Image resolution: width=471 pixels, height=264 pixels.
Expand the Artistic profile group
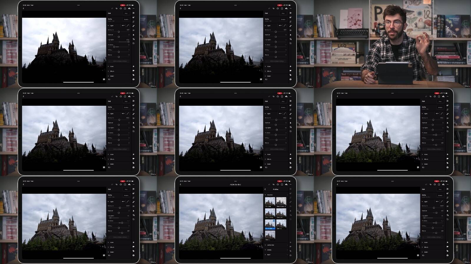(x=266, y=250)
